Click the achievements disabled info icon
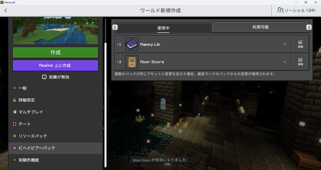This screenshot has height=170, width=321. pos(44,77)
